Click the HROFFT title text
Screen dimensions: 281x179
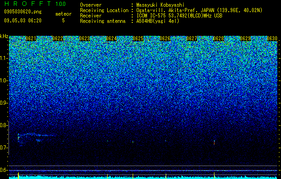click(28, 4)
